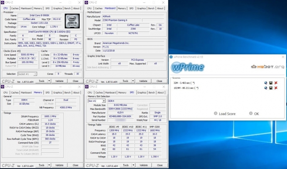Click Close button in CPU window
This screenshot has width=287, height=169.
75,81
